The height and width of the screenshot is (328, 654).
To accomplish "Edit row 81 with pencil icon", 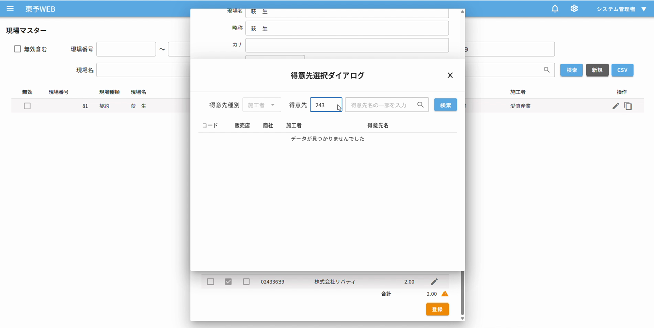I will (x=616, y=106).
